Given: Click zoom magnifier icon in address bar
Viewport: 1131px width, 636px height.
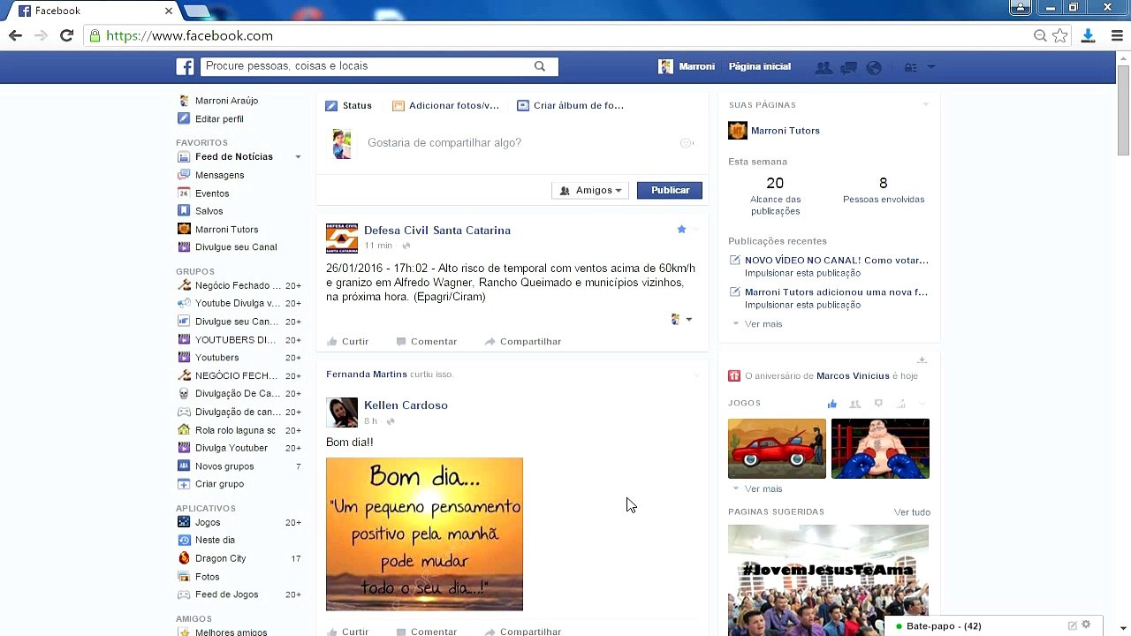Looking at the screenshot, I should pos(1040,36).
